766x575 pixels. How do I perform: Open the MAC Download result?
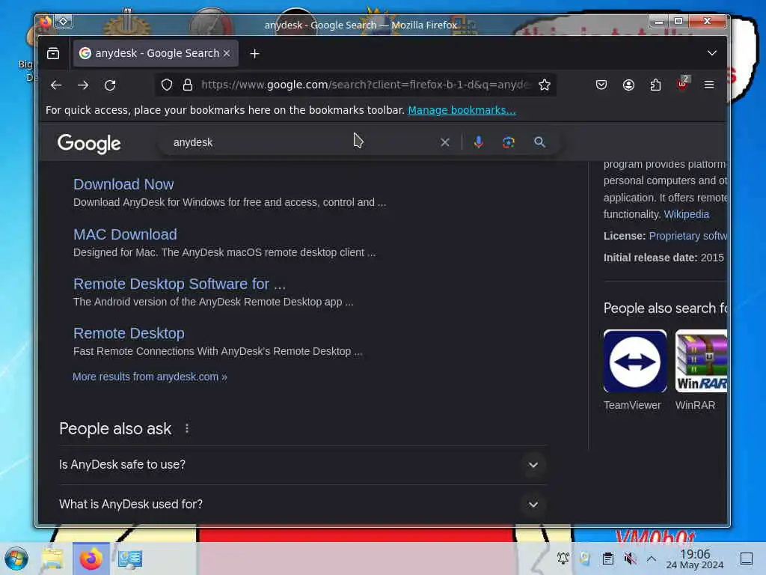(x=125, y=234)
